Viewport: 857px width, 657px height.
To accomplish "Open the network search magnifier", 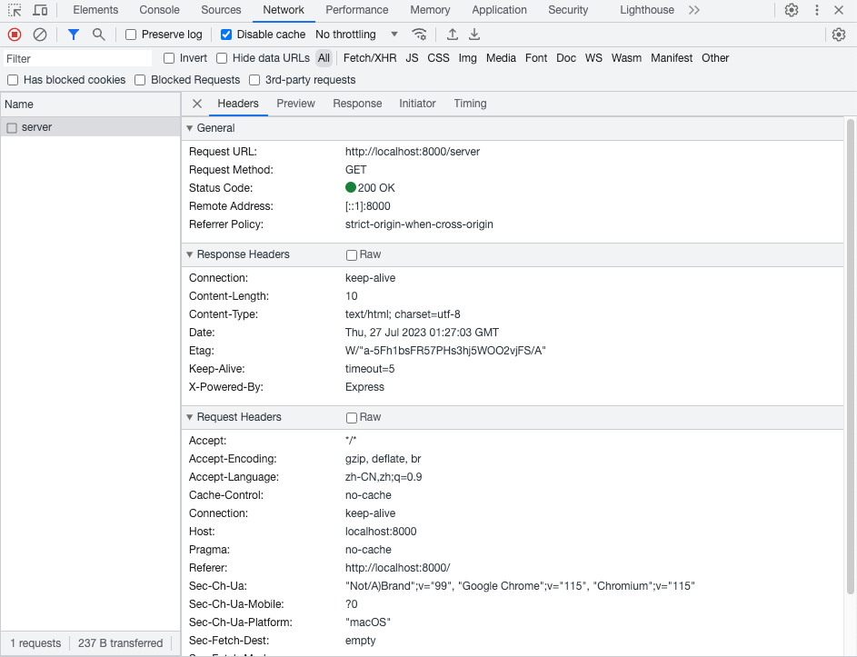I will pyautogui.click(x=98, y=35).
